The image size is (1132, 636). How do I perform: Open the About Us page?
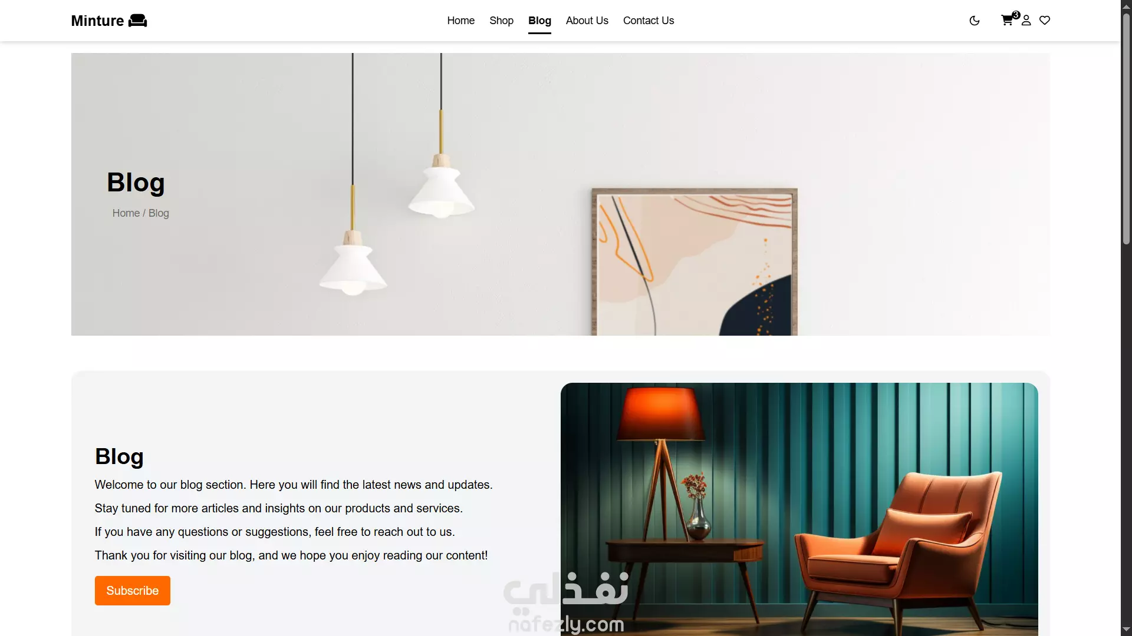(587, 21)
